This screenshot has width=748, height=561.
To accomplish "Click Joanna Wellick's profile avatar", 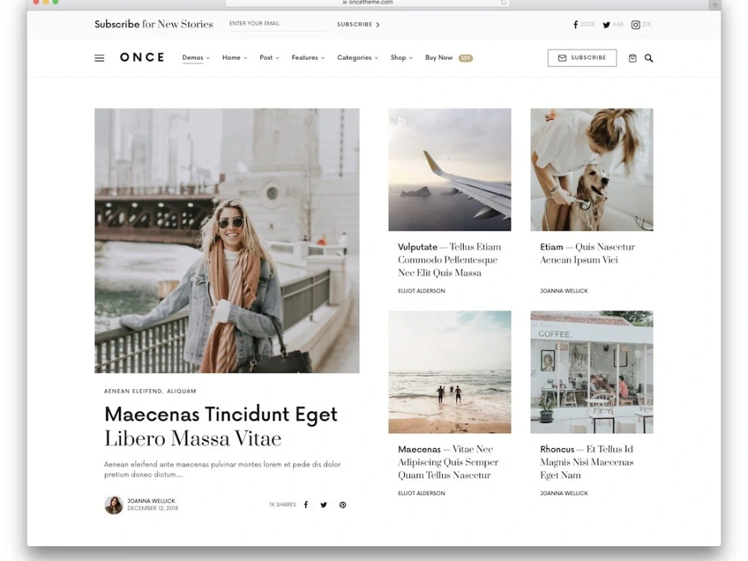I will click(113, 505).
